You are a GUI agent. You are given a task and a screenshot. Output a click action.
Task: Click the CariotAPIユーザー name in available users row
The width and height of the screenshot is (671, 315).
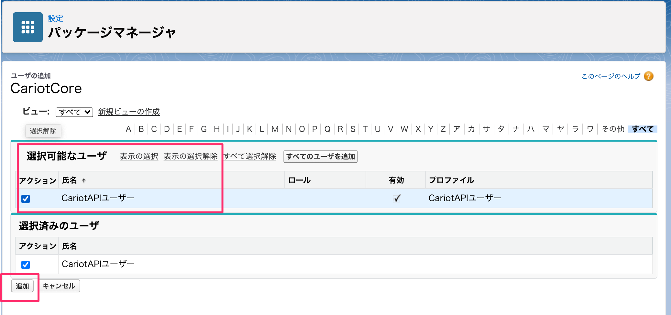coord(98,198)
